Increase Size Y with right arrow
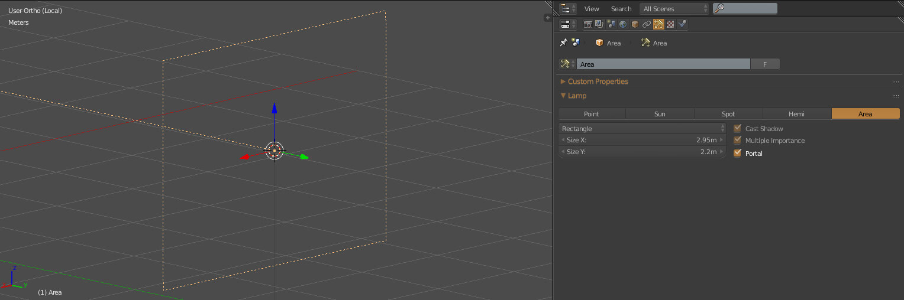 [721, 152]
